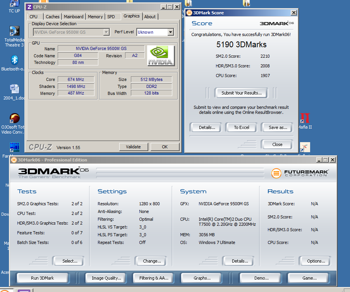Open the TC UP desktop shortcut
The height and width of the screenshot is (292, 350).
coord(14,7)
